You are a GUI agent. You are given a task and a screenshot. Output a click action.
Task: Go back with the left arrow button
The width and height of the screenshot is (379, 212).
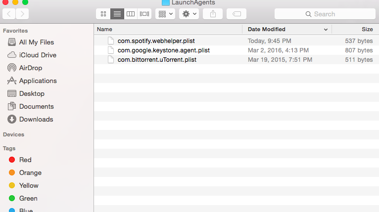click(x=9, y=14)
